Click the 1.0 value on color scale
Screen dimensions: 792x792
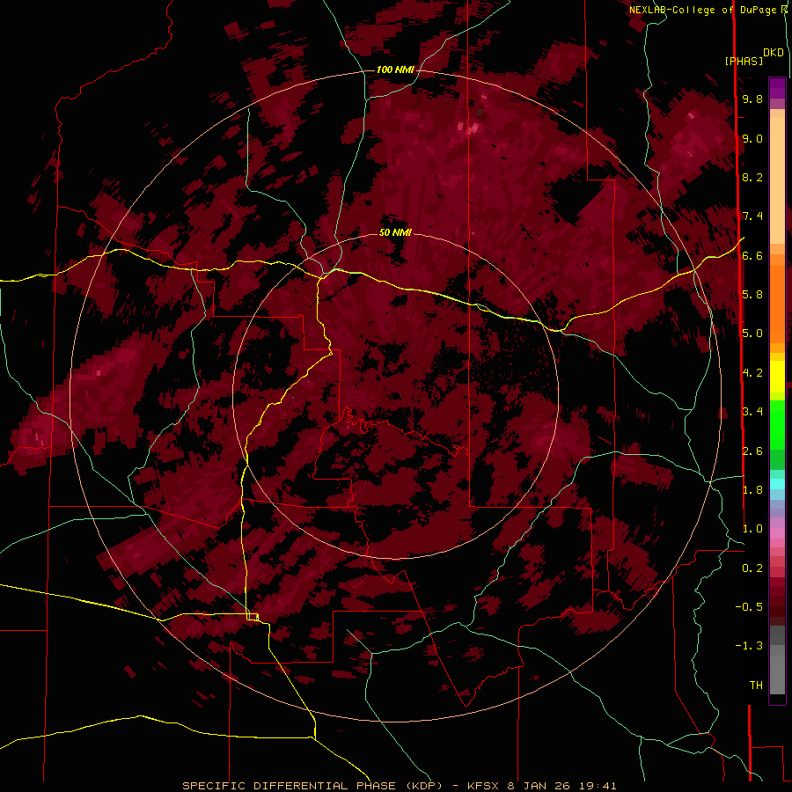(x=752, y=529)
